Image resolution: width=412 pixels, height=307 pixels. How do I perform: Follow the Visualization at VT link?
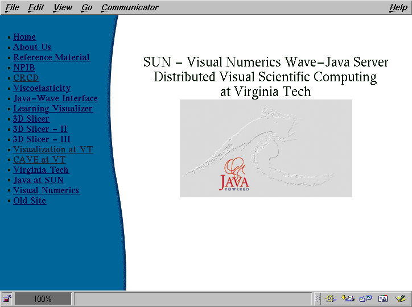(x=53, y=150)
